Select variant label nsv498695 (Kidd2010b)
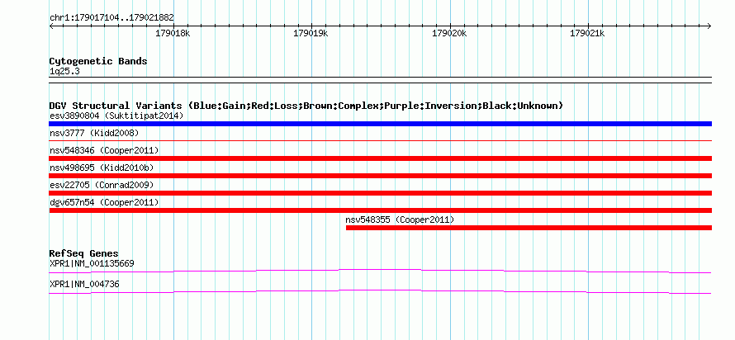Screen dimensions: 735x340 tap(102, 168)
